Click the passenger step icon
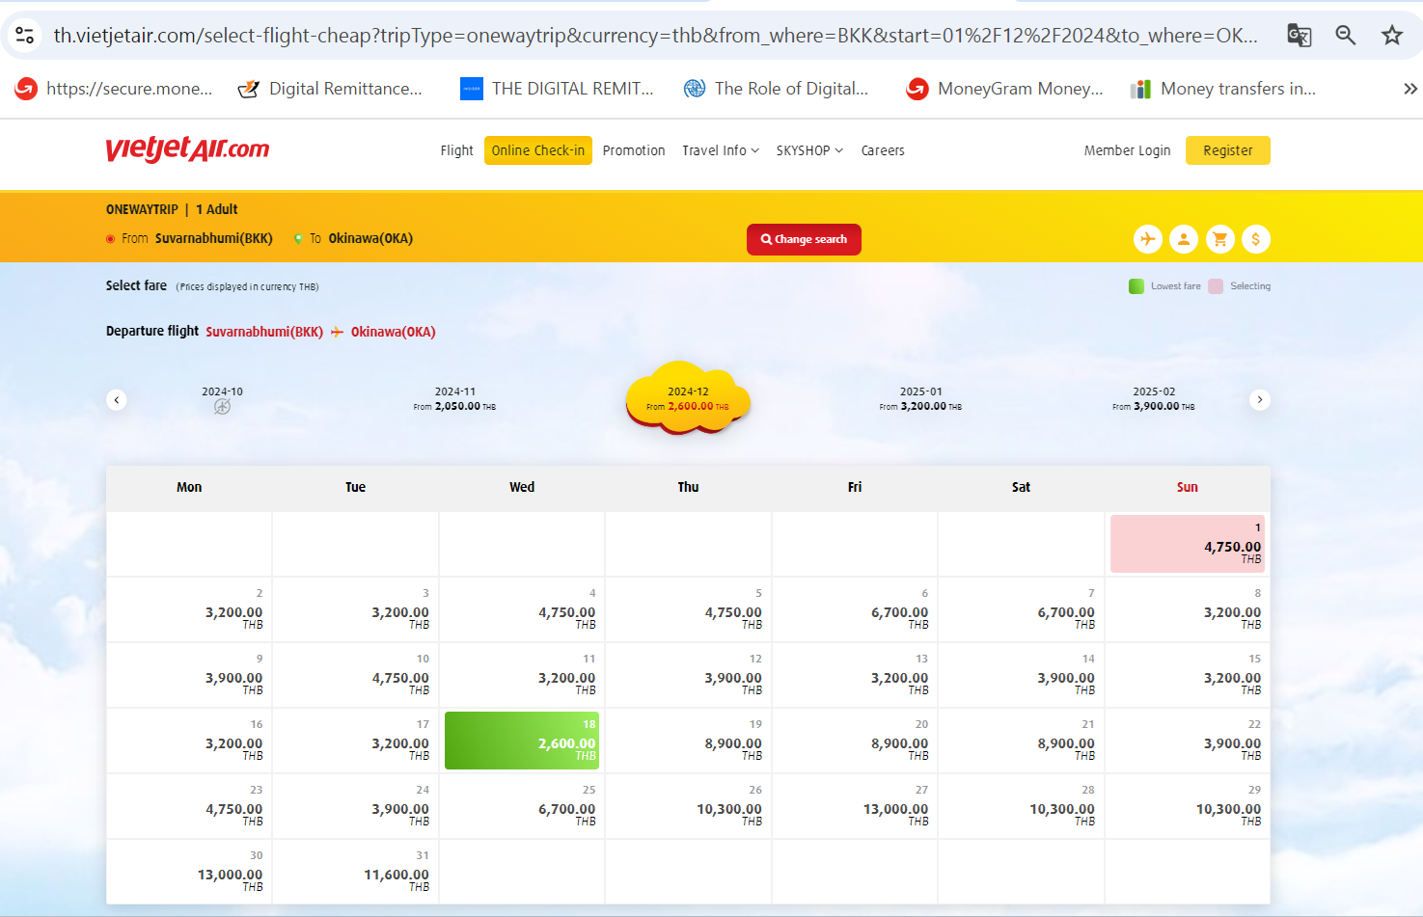The height and width of the screenshot is (917, 1423). [x=1184, y=239]
